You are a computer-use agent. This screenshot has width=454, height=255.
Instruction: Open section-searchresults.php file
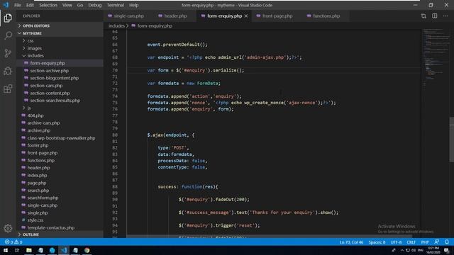click(55, 101)
